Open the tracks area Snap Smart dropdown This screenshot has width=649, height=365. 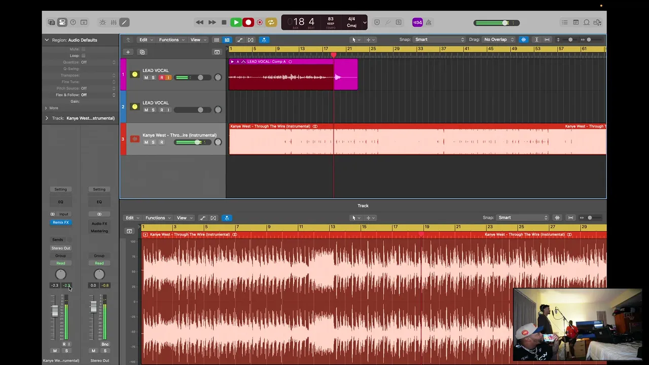tap(439, 40)
